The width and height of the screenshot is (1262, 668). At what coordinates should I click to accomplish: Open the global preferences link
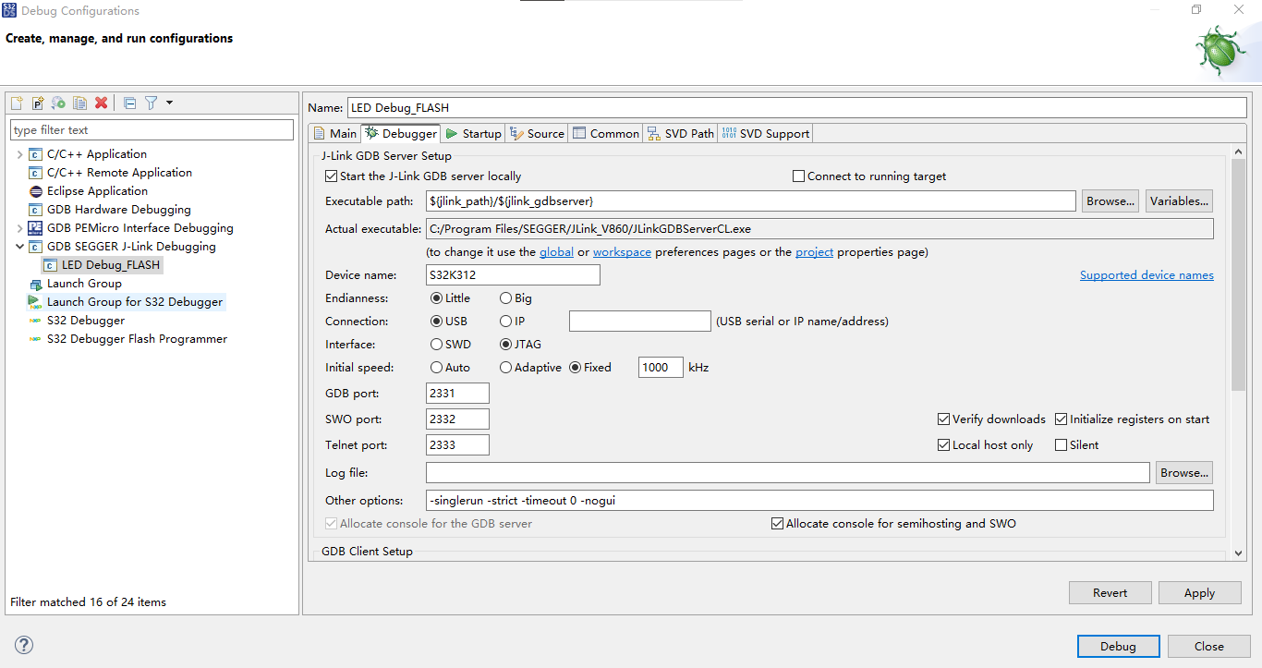[556, 252]
